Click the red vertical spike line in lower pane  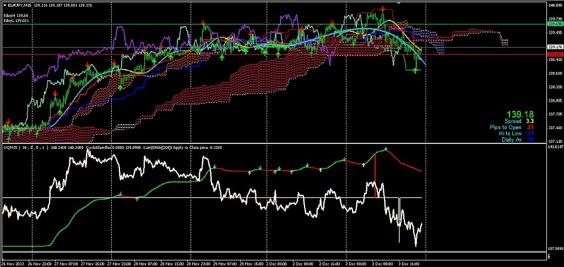coord(375,175)
